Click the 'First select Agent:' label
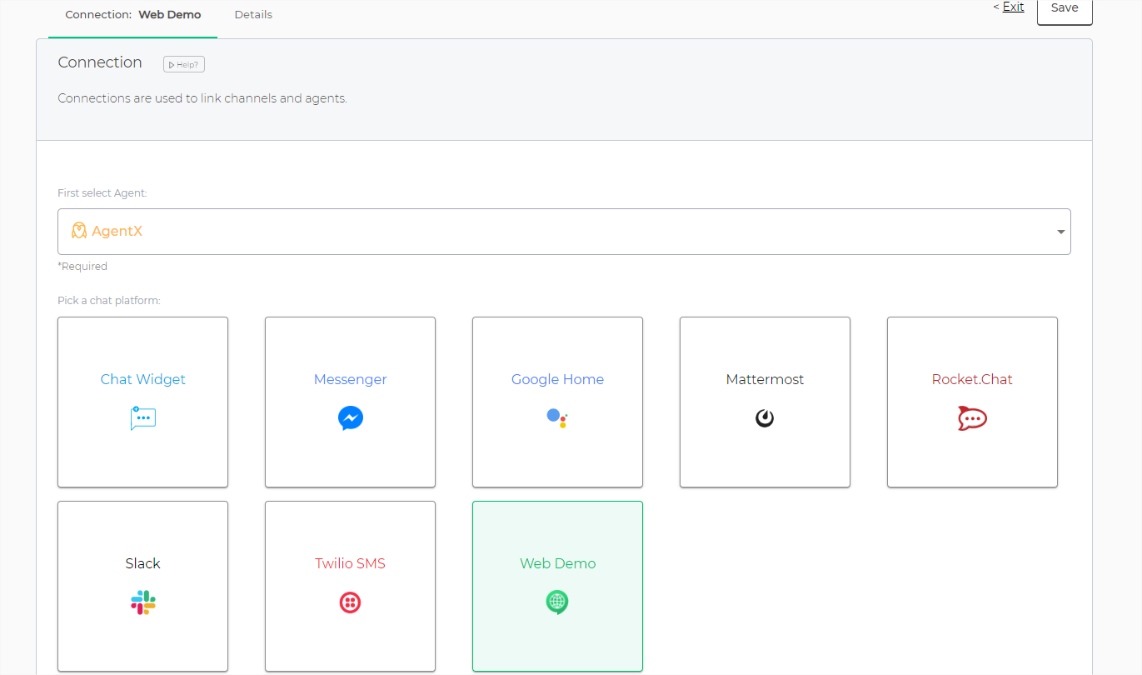 102,192
